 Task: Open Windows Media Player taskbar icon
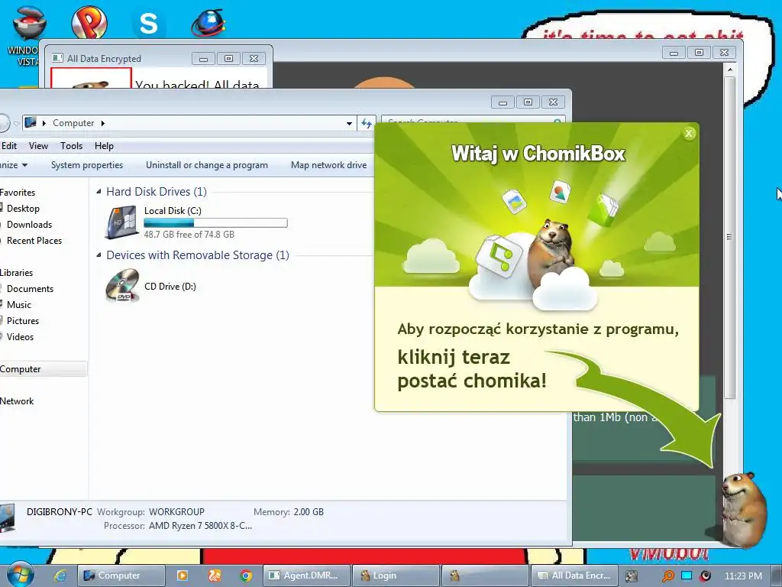pos(183,576)
